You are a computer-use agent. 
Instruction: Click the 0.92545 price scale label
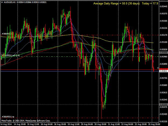pyautogui.click(x=164, y=100)
